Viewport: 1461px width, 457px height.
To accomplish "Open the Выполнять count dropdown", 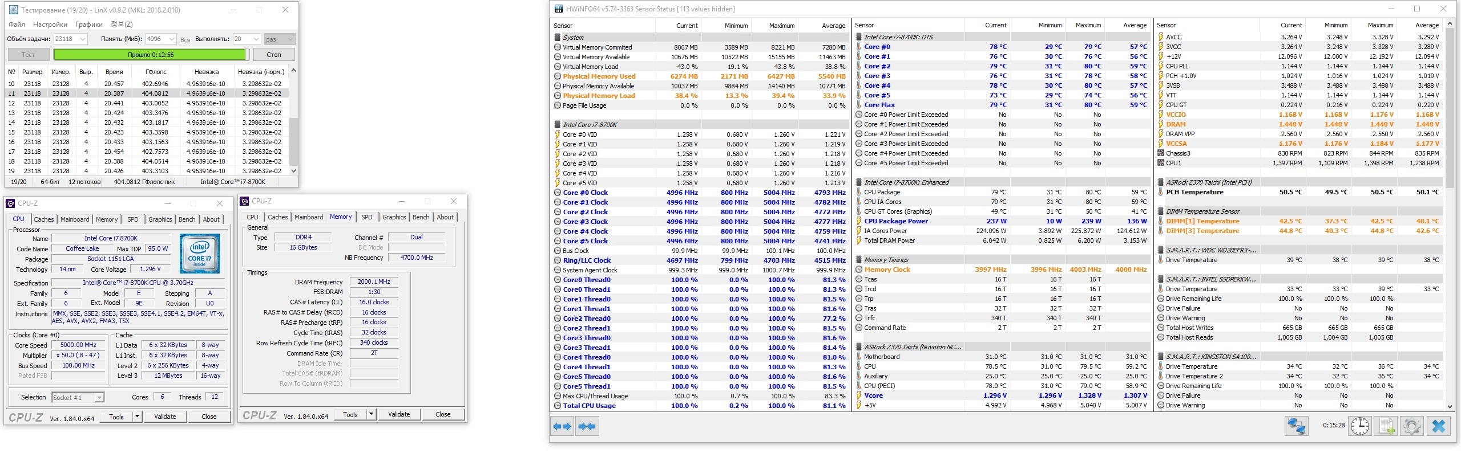I will 256,39.
